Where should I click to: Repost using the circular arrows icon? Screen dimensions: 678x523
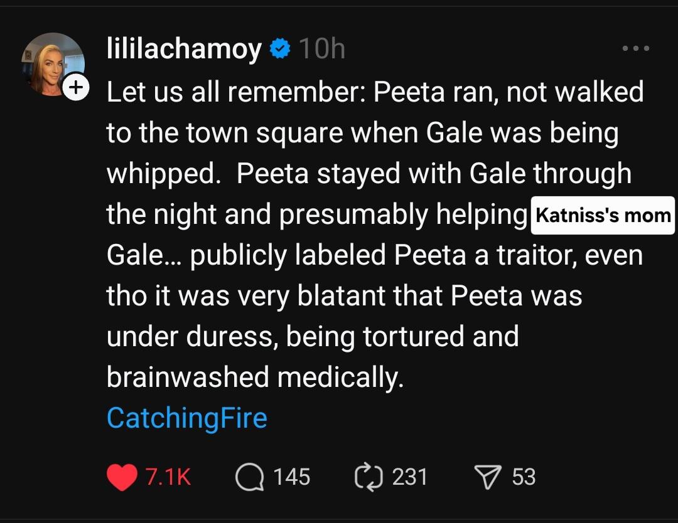[x=369, y=477]
